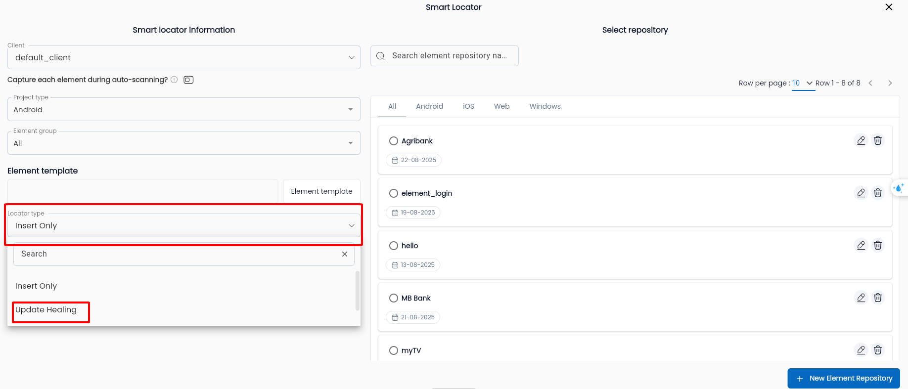The width and height of the screenshot is (908, 389).
Task: Select the element_login radio button
Action: pos(394,194)
